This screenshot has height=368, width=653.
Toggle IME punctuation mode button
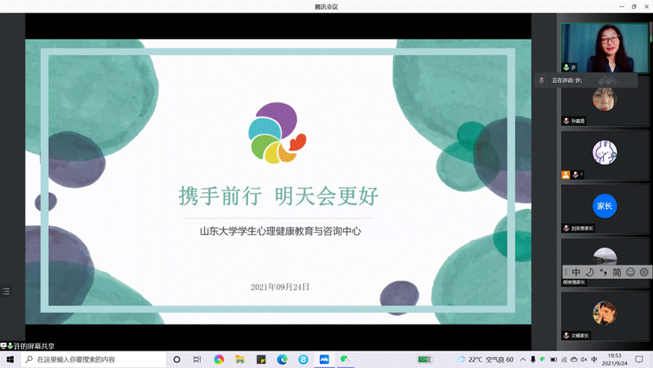tap(603, 272)
